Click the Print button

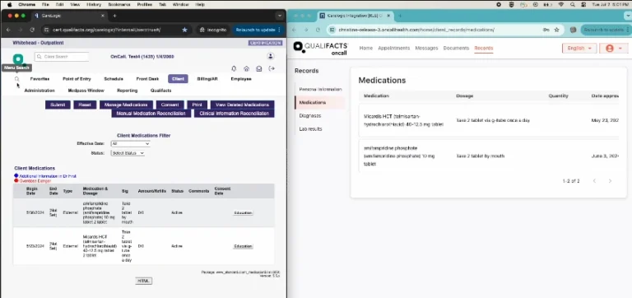pos(197,105)
